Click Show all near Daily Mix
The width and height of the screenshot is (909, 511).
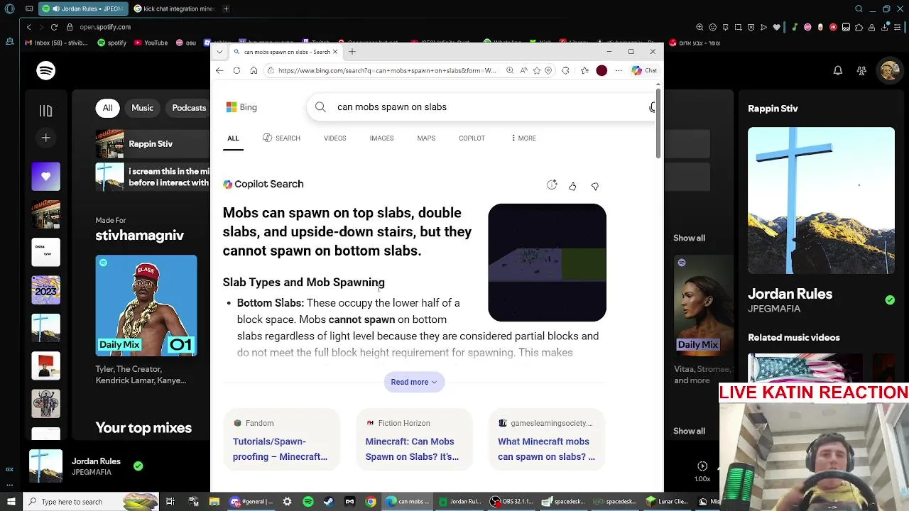coord(689,238)
